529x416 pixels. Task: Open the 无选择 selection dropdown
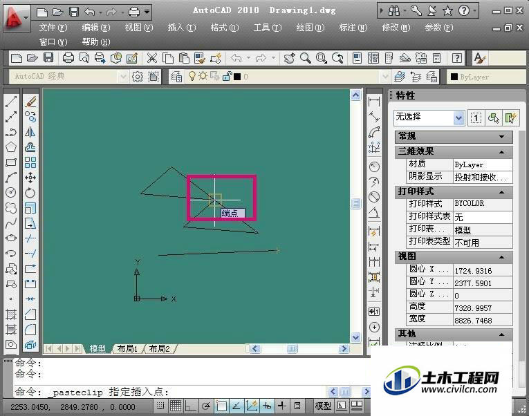[x=458, y=118]
